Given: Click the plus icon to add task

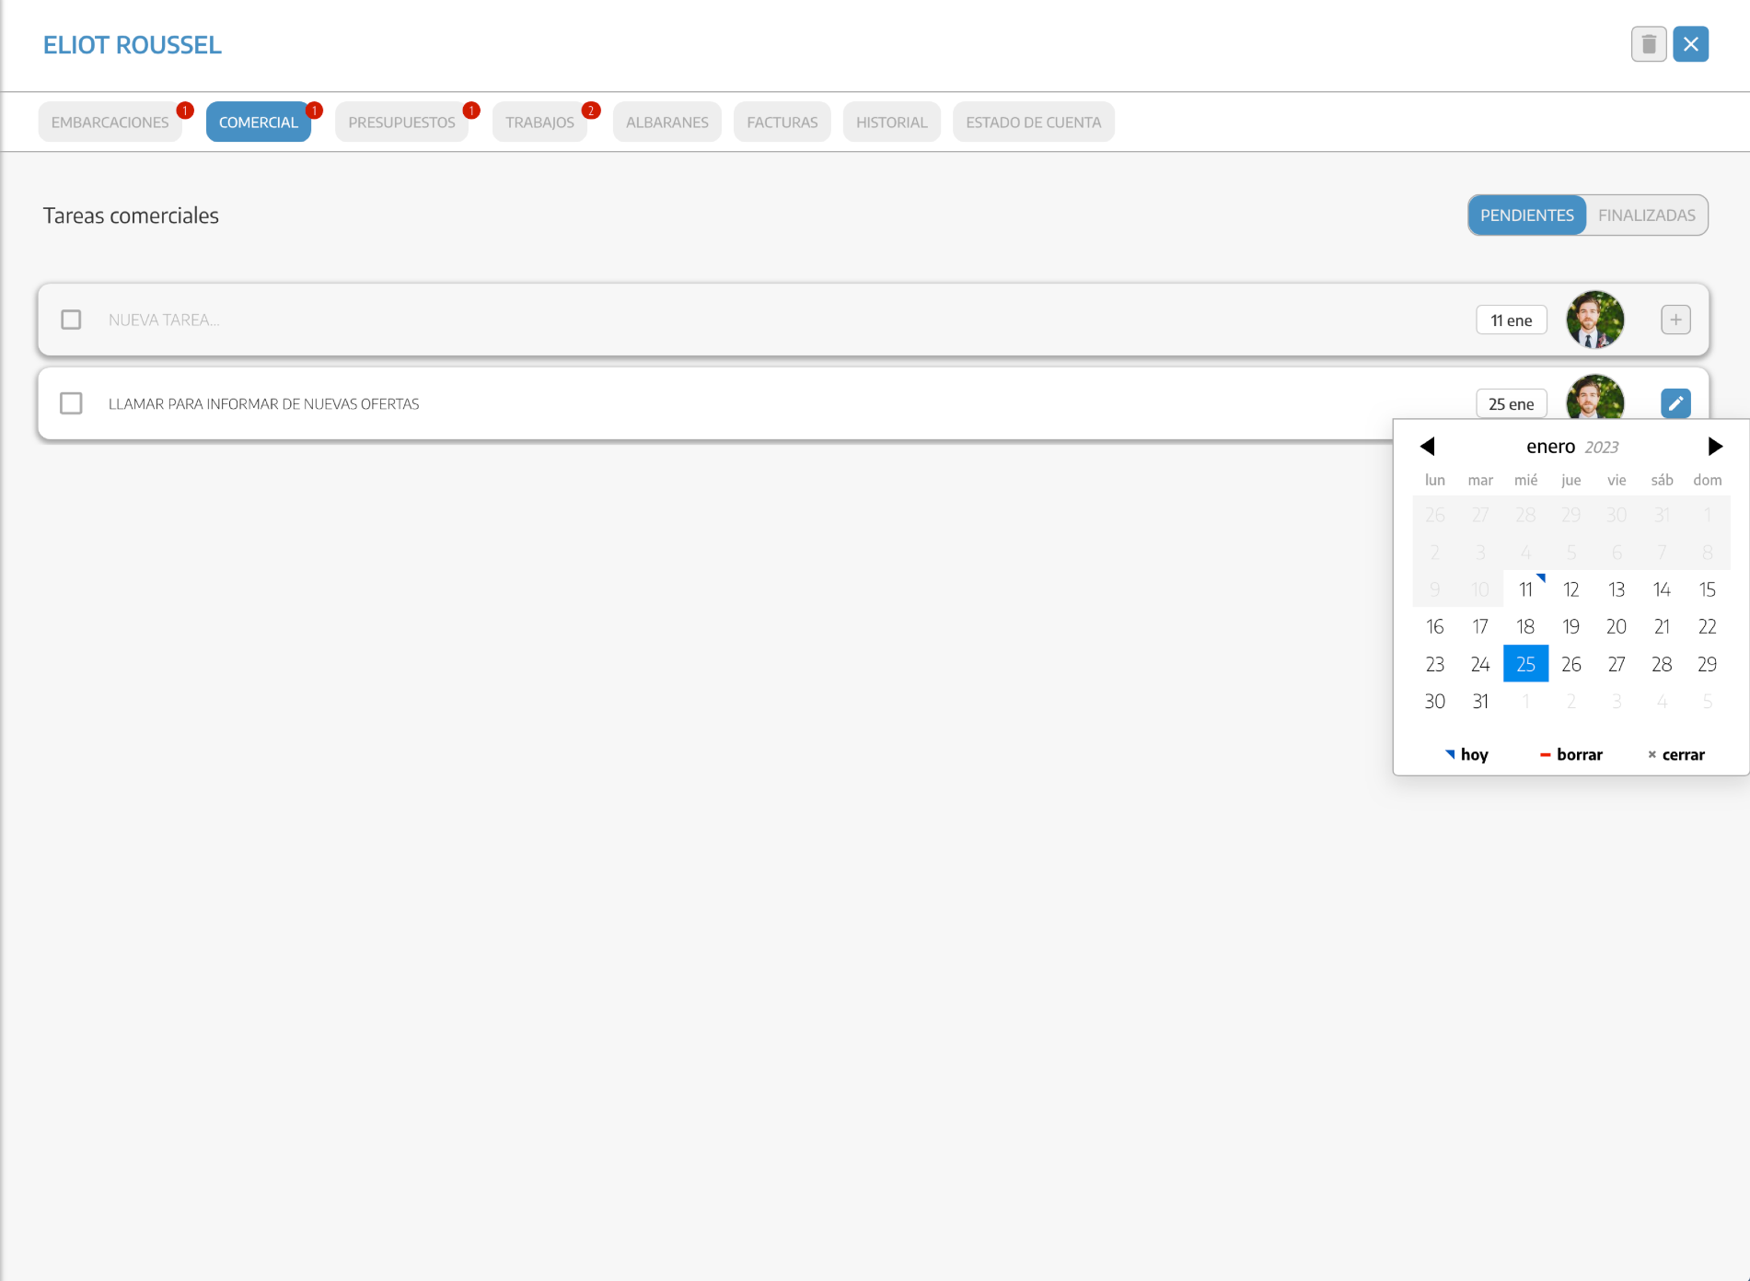Looking at the screenshot, I should 1675,320.
